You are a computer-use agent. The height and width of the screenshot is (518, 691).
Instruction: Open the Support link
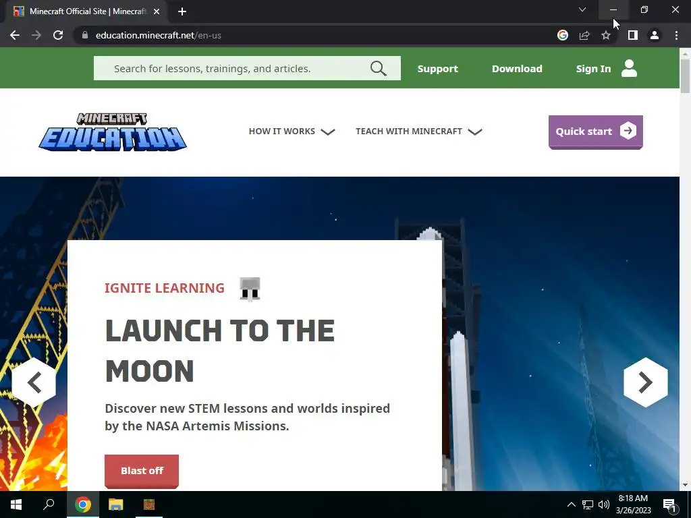pos(437,69)
